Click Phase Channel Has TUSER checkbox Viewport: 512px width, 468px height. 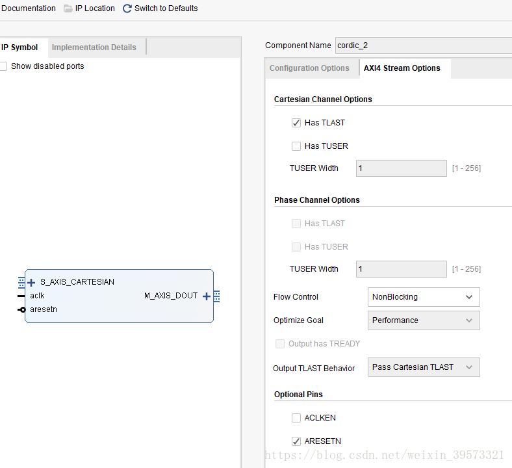coord(296,247)
